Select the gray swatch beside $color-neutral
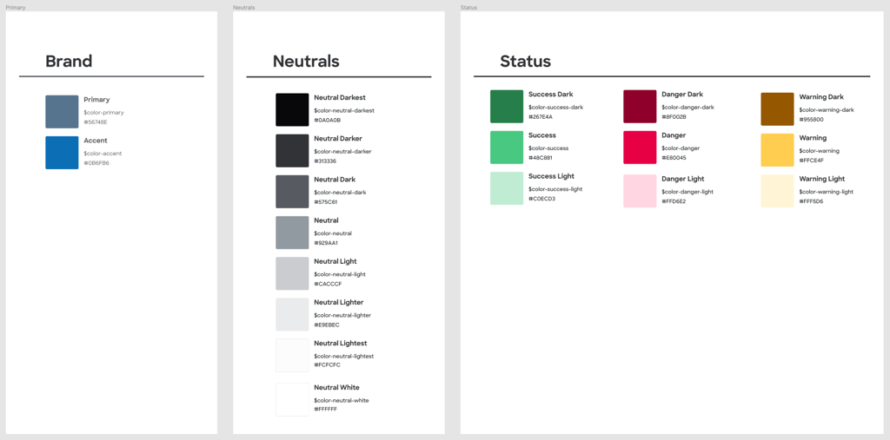The height and width of the screenshot is (440, 890). point(292,233)
